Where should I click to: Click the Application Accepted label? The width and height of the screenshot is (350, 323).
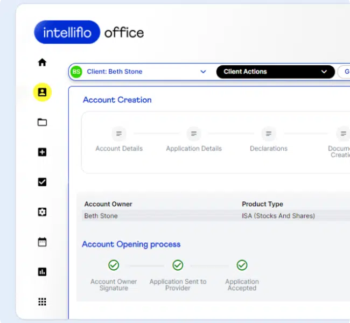pyautogui.click(x=242, y=285)
